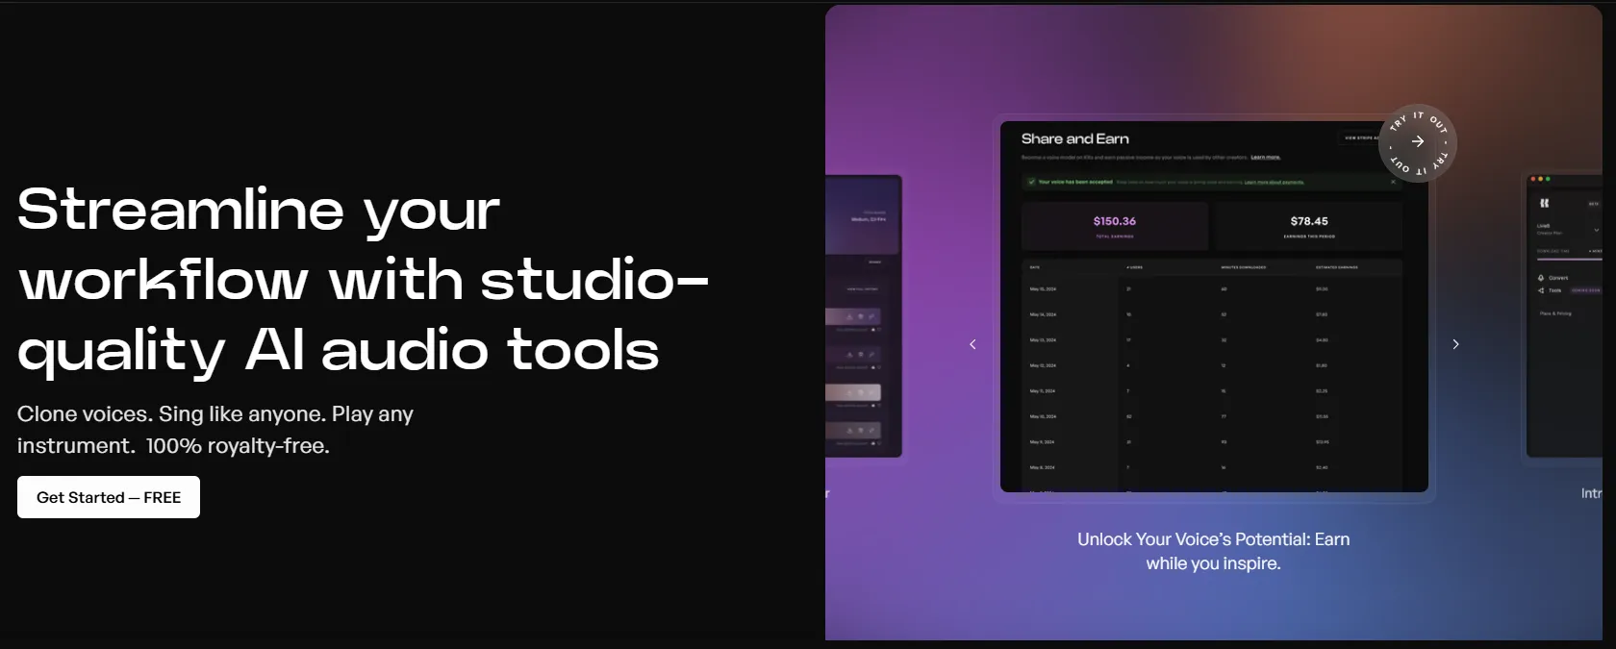
Task: Click the Get Started — FREE button
Action: pos(109,497)
